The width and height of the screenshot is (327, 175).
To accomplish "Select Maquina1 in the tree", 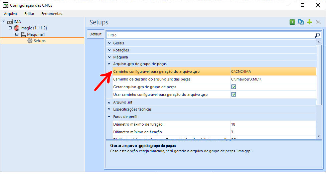I will 36,34.
